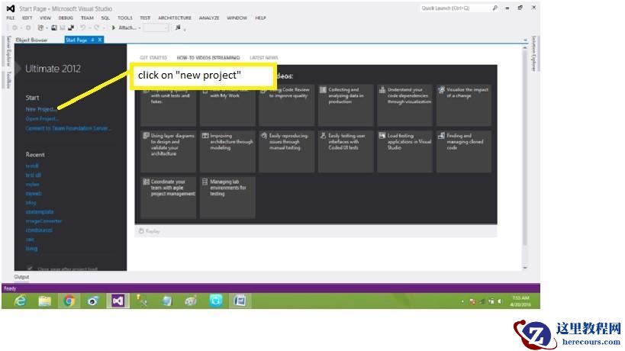Open the recent project imageConverter
Image resolution: width=625 pixels, height=351 pixels.
[x=43, y=221]
